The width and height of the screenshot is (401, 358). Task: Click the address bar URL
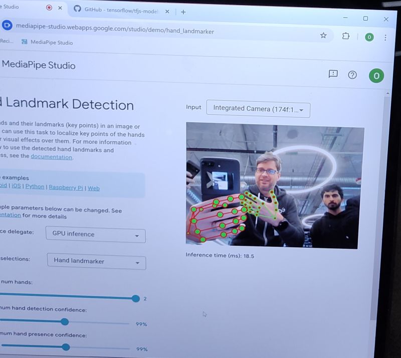[115, 29]
